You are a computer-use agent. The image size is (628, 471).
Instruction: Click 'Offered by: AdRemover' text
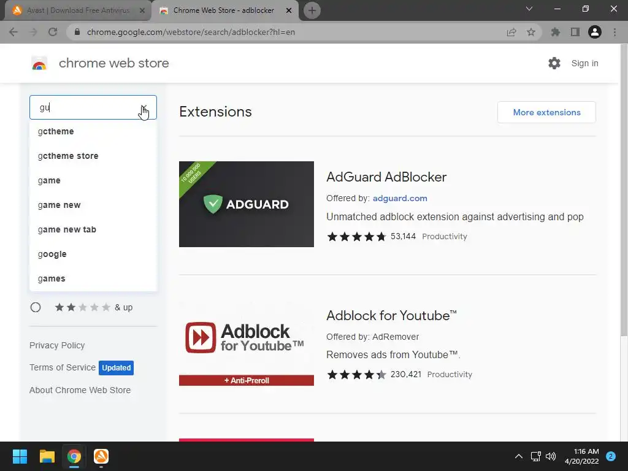[x=372, y=337]
